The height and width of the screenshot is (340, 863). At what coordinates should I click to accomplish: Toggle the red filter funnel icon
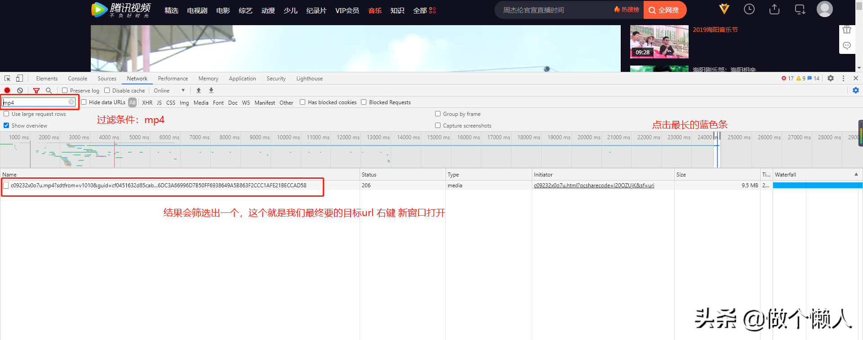pos(36,90)
